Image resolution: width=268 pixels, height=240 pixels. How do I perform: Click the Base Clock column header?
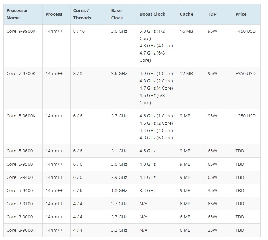point(122,14)
